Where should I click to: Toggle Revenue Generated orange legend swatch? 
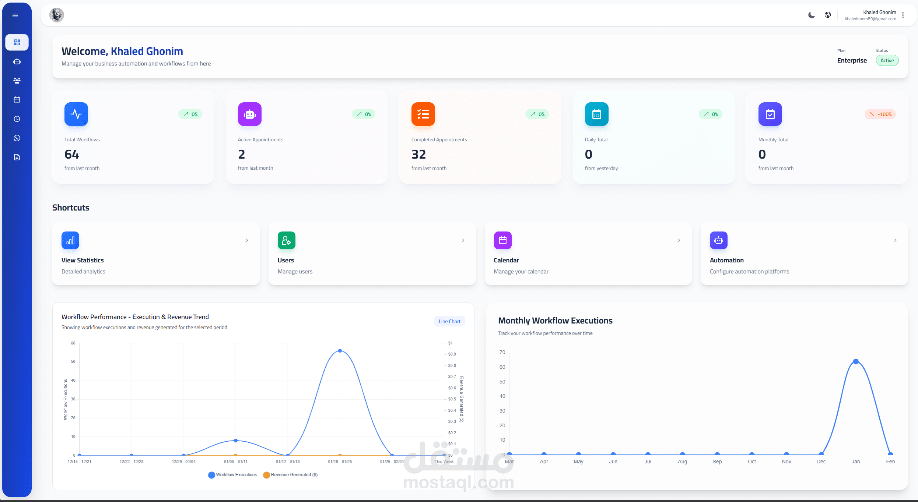(x=267, y=475)
